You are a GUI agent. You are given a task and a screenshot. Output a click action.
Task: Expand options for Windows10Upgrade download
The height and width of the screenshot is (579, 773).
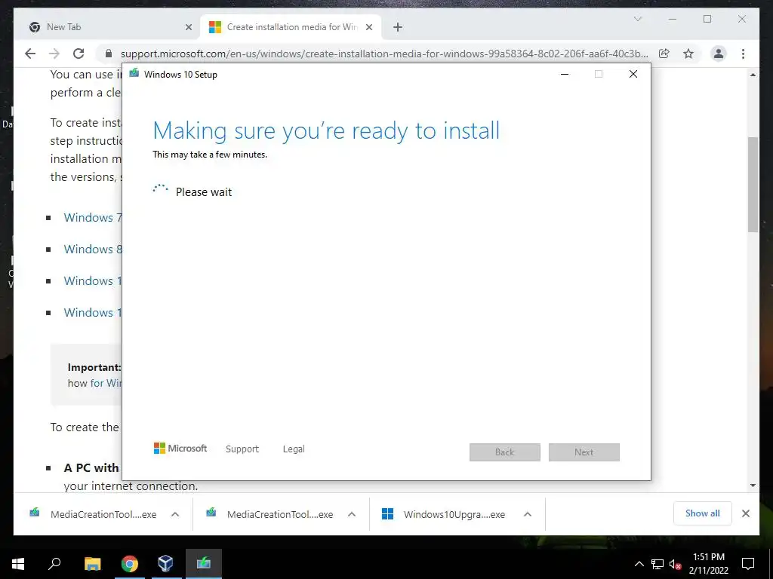[x=528, y=514]
